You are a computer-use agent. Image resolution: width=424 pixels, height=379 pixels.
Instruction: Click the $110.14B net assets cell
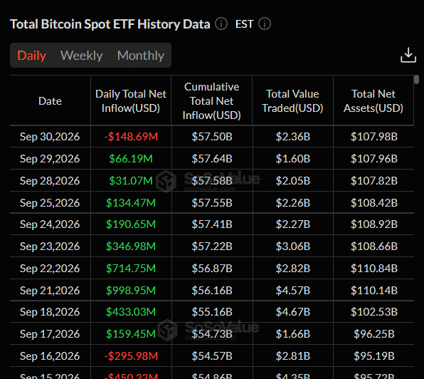[x=374, y=291]
